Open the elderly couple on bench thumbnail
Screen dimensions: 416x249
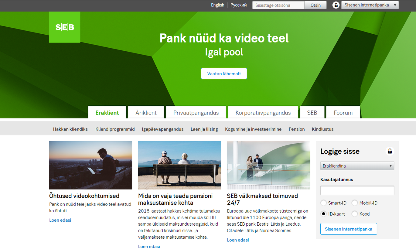click(x=179, y=165)
